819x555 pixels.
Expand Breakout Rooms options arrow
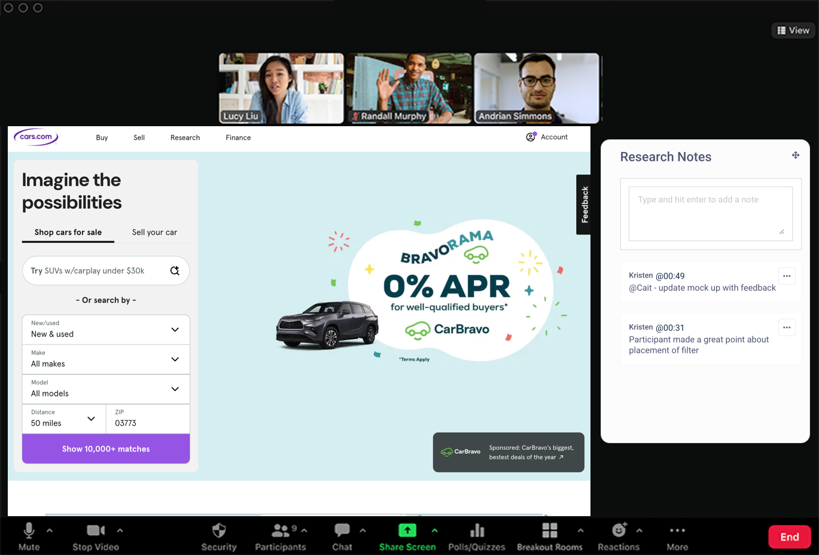(x=580, y=530)
